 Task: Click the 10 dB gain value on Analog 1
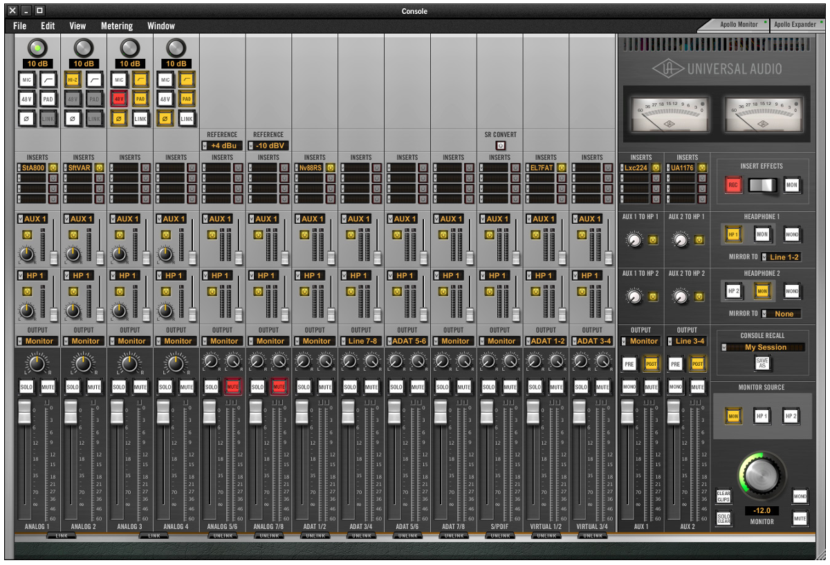coord(37,64)
